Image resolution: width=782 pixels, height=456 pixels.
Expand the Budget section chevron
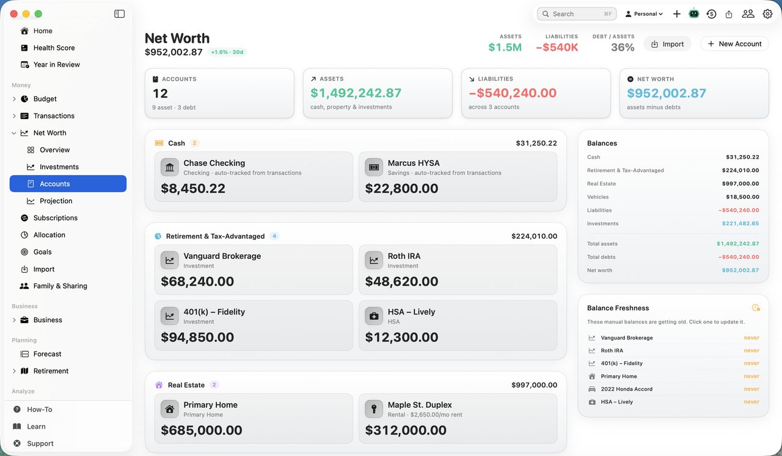tap(14, 99)
